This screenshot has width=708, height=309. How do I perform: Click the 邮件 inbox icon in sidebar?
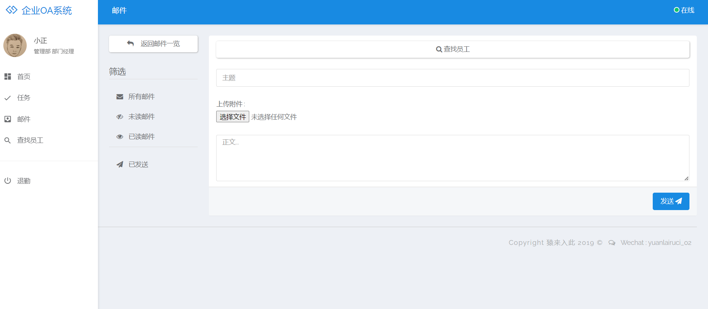[7, 119]
